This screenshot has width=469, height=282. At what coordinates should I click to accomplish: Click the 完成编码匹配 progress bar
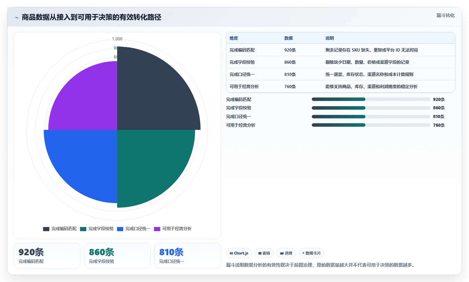pyautogui.click(x=371, y=99)
